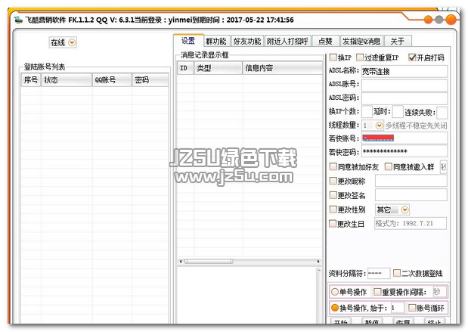
Task: Toggle the 重复操作间隔 checkbox
Action: point(377,292)
